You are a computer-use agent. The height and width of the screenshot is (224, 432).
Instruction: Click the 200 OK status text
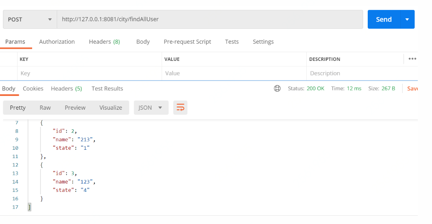click(x=316, y=88)
